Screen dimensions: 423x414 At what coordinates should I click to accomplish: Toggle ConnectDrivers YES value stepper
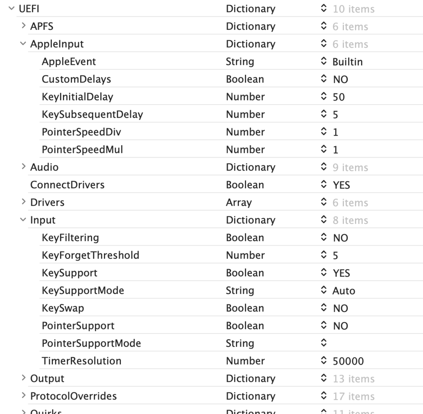pos(324,185)
